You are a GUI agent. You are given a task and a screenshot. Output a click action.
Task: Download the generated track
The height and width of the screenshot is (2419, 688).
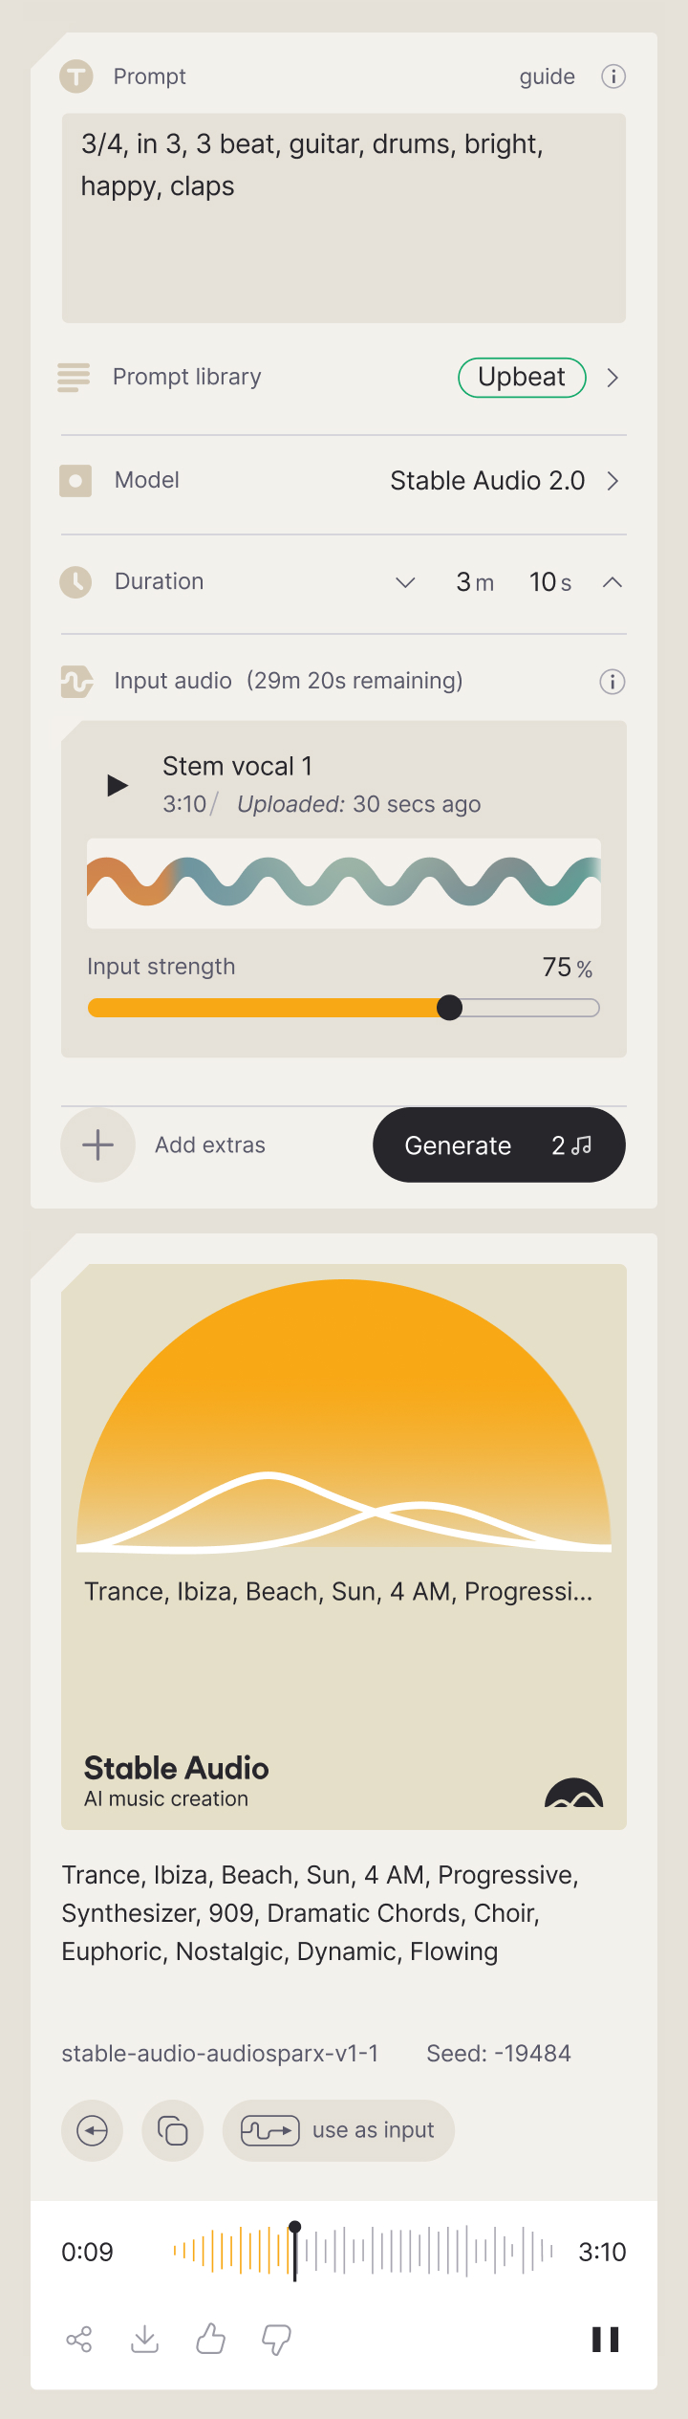(x=145, y=2340)
